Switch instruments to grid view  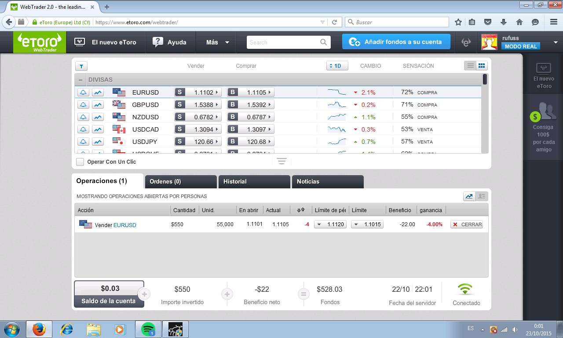pyautogui.click(x=482, y=66)
